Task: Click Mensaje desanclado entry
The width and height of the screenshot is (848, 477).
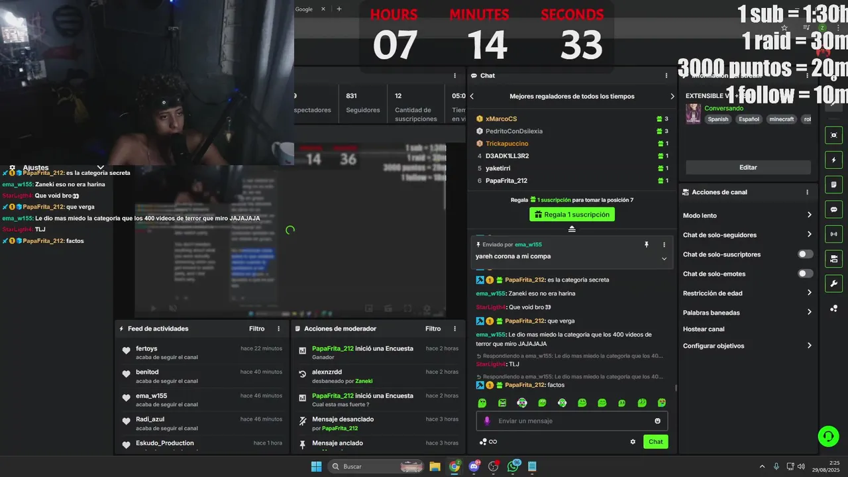Action: 343,419
